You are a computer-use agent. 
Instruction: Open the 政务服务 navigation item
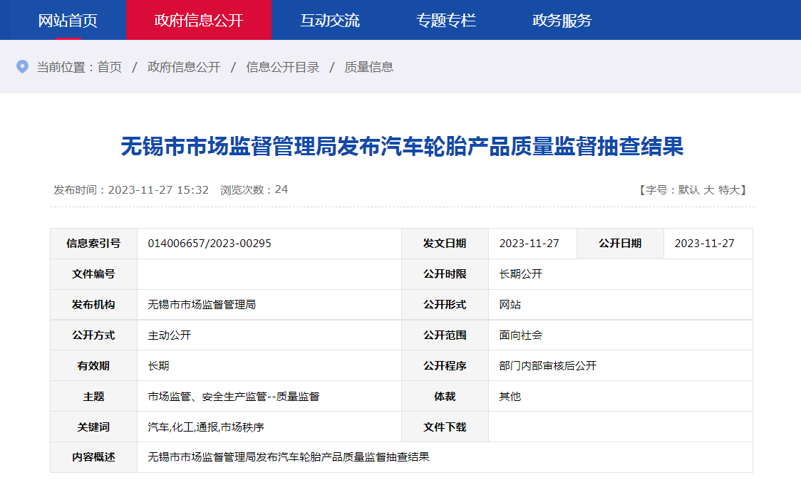[562, 20]
